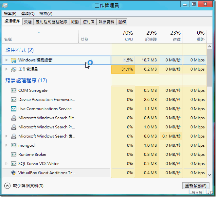Screen dimensions: 216x197
Task: Maximize the Task Manager window
Action: tap(193, 4)
